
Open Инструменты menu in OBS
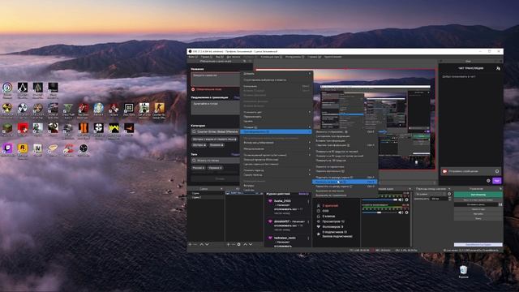click(294, 57)
